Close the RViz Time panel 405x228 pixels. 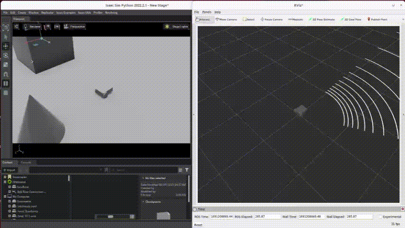click(x=403, y=209)
